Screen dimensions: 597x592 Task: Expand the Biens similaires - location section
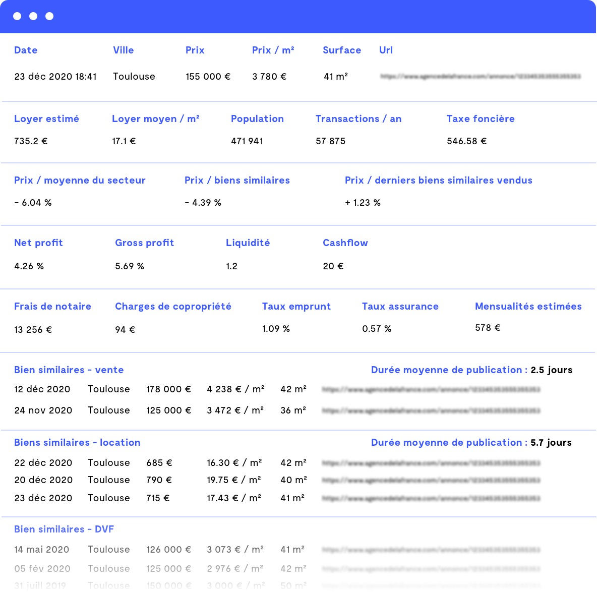click(x=77, y=442)
